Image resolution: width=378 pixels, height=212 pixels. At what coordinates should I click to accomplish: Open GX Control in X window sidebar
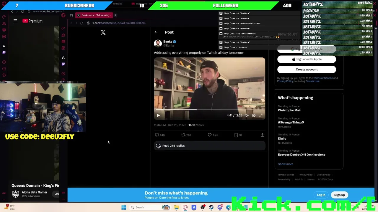(63, 29)
